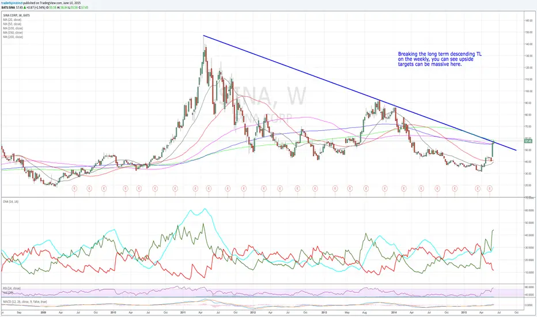Viewport: 537px width, 317px height.
Task: Select the MA (50, close) indicator label
Action: (12, 24)
